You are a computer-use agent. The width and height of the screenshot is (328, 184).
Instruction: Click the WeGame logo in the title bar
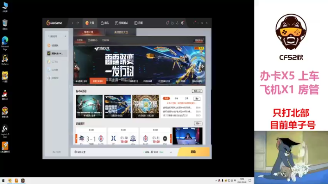54,23
